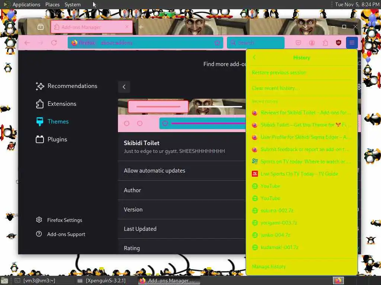This screenshot has height=285, width=381.
Task: Open the sukuna-002.7z history entry
Action: click(301, 210)
